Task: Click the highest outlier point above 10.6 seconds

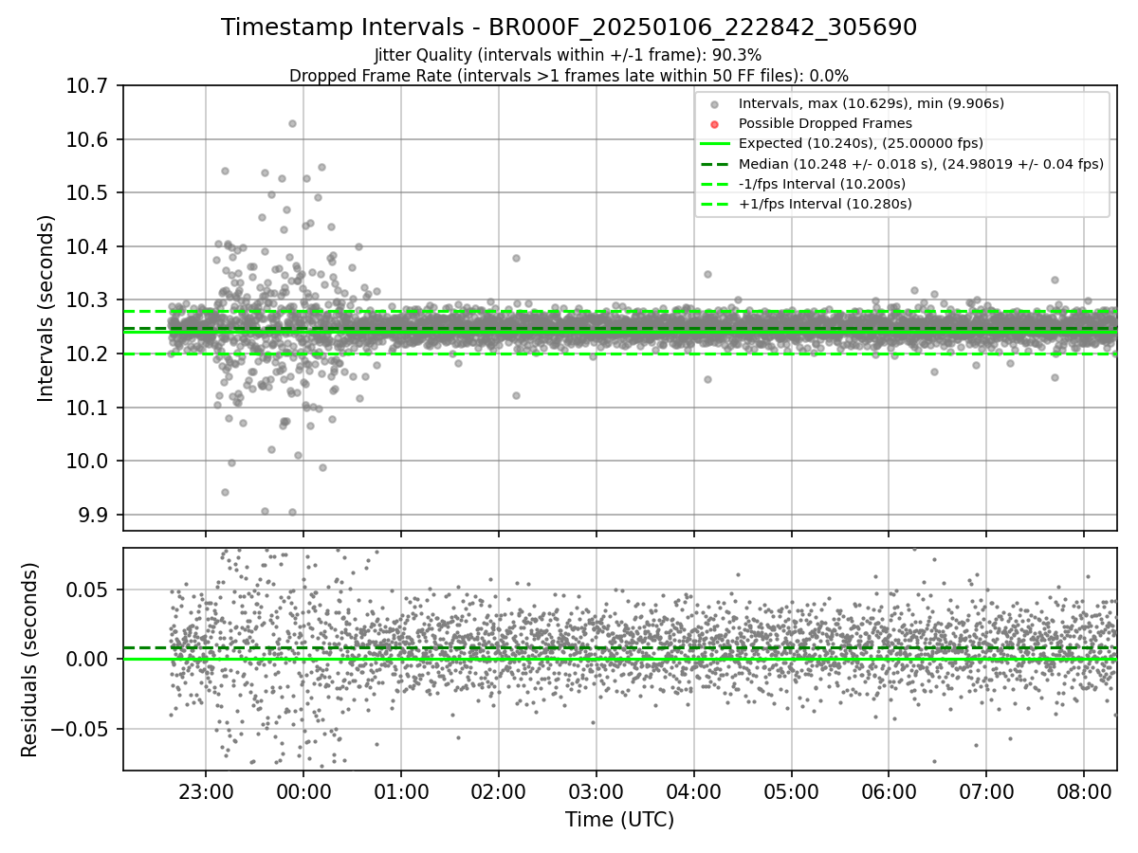Action: pos(292,123)
